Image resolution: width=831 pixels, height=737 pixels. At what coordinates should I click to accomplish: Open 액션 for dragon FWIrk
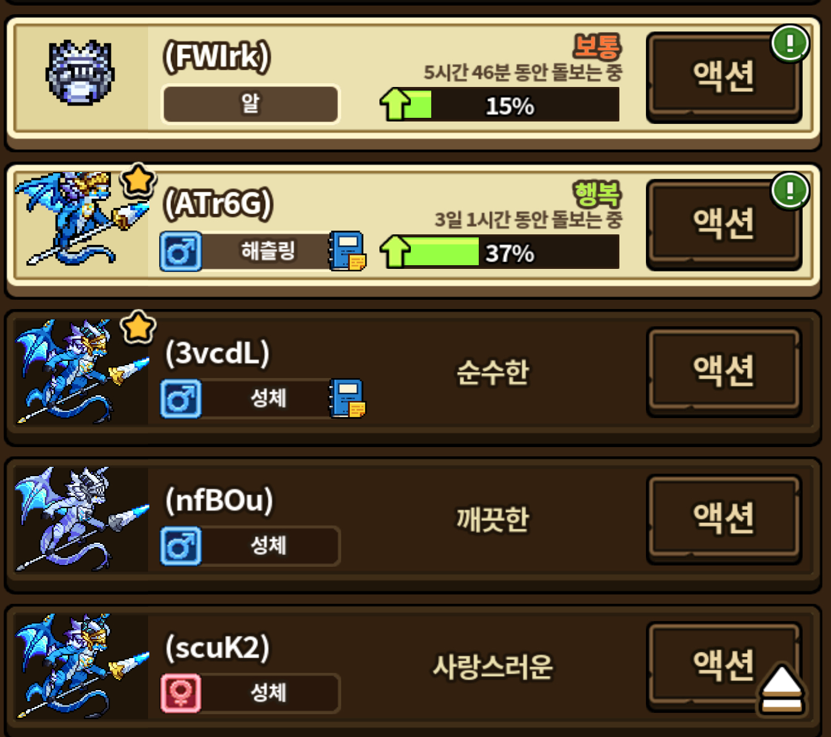(x=724, y=76)
